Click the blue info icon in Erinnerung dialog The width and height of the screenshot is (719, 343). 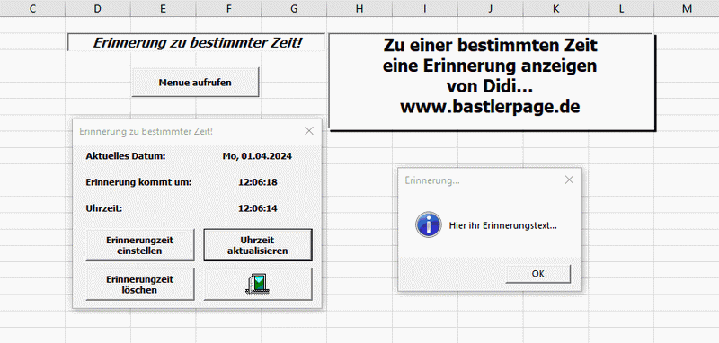429,224
